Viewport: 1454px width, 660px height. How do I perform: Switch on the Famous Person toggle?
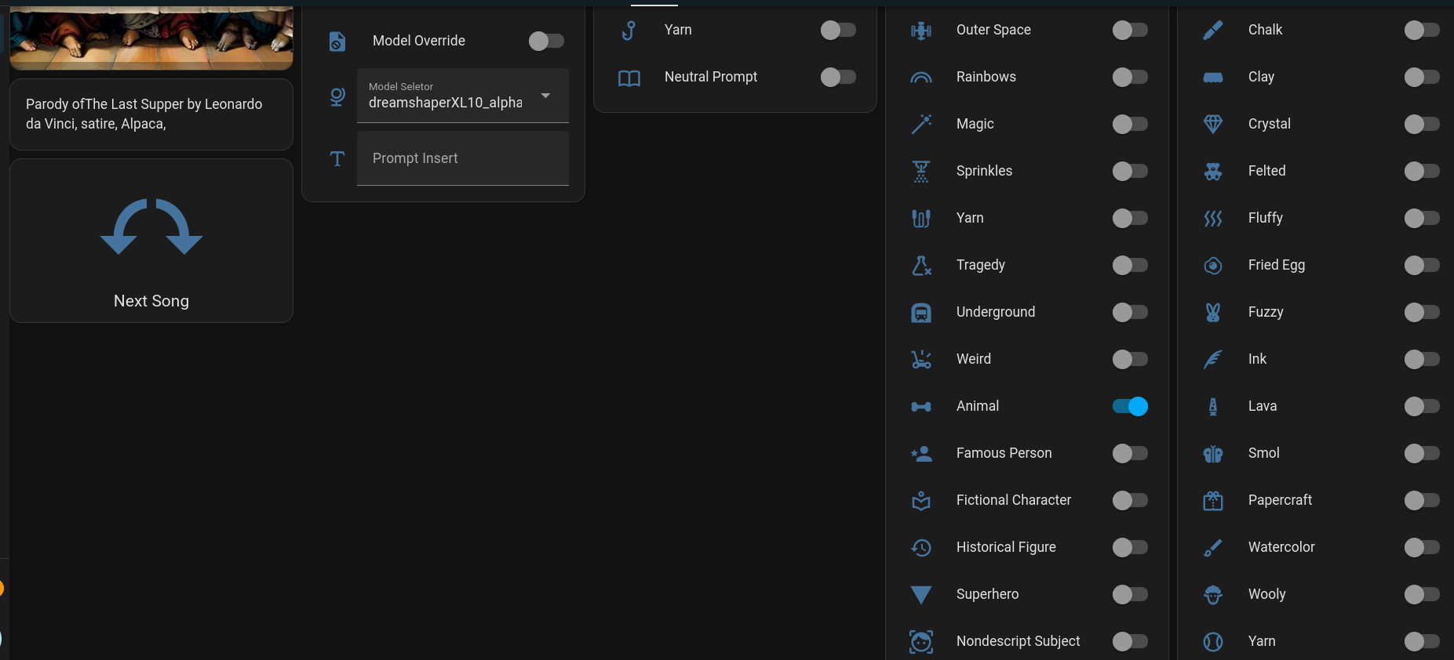coord(1130,453)
